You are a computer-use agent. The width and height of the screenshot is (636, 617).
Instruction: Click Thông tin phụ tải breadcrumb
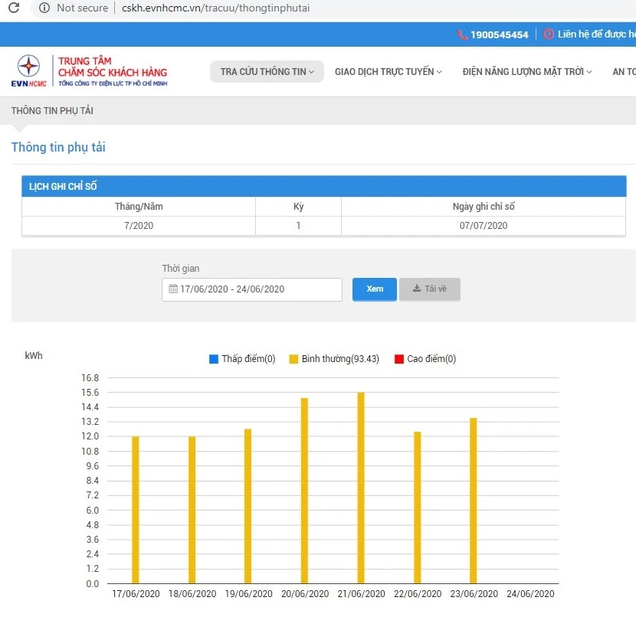(x=52, y=111)
